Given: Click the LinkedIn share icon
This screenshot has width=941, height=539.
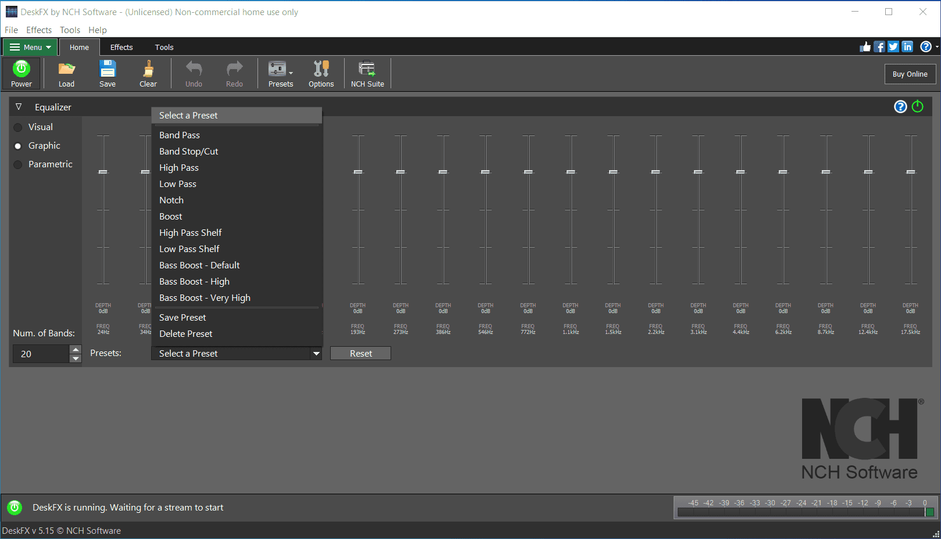Looking at the screenshot, I should tap(907, 47).
